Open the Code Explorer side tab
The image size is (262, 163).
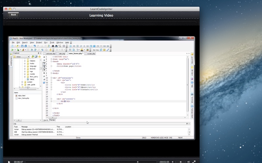(x=11, y=59)
